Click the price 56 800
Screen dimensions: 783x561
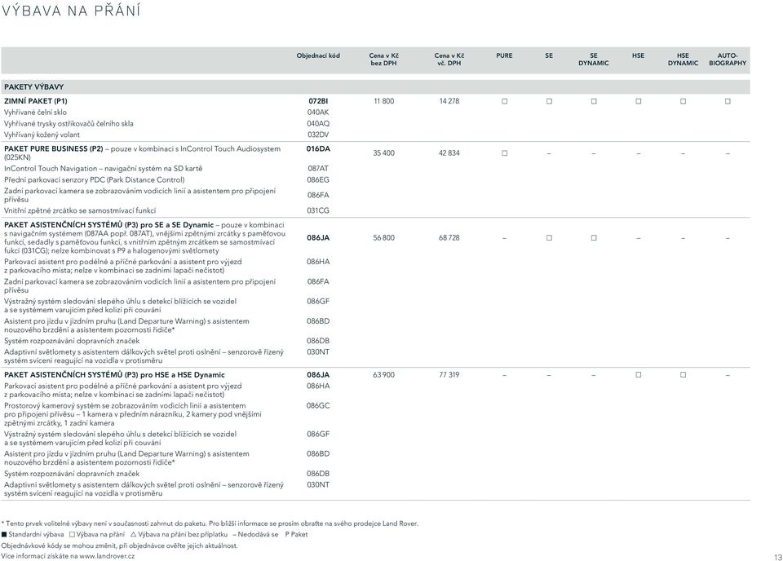[x=383, y=238]
